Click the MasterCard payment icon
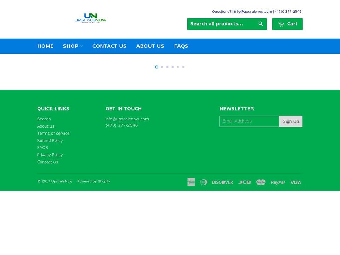The image size is (340, 255). click(x=261, y=182)
